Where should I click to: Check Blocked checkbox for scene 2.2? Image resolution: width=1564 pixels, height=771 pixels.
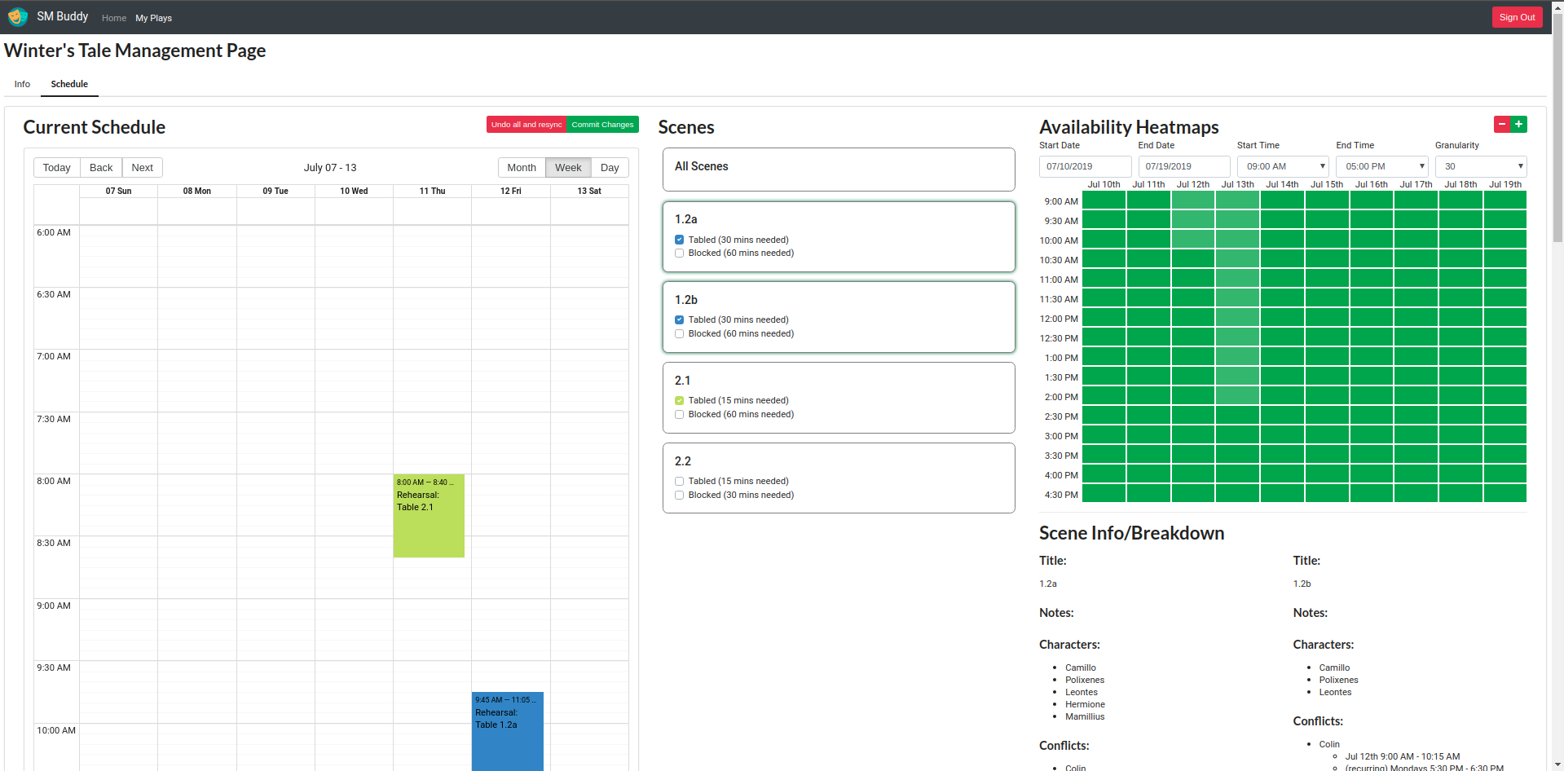[x=679, y=495]
